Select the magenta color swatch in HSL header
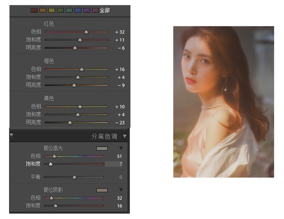The width and height of the screenshot is (284, 219). tap(96, 10)
